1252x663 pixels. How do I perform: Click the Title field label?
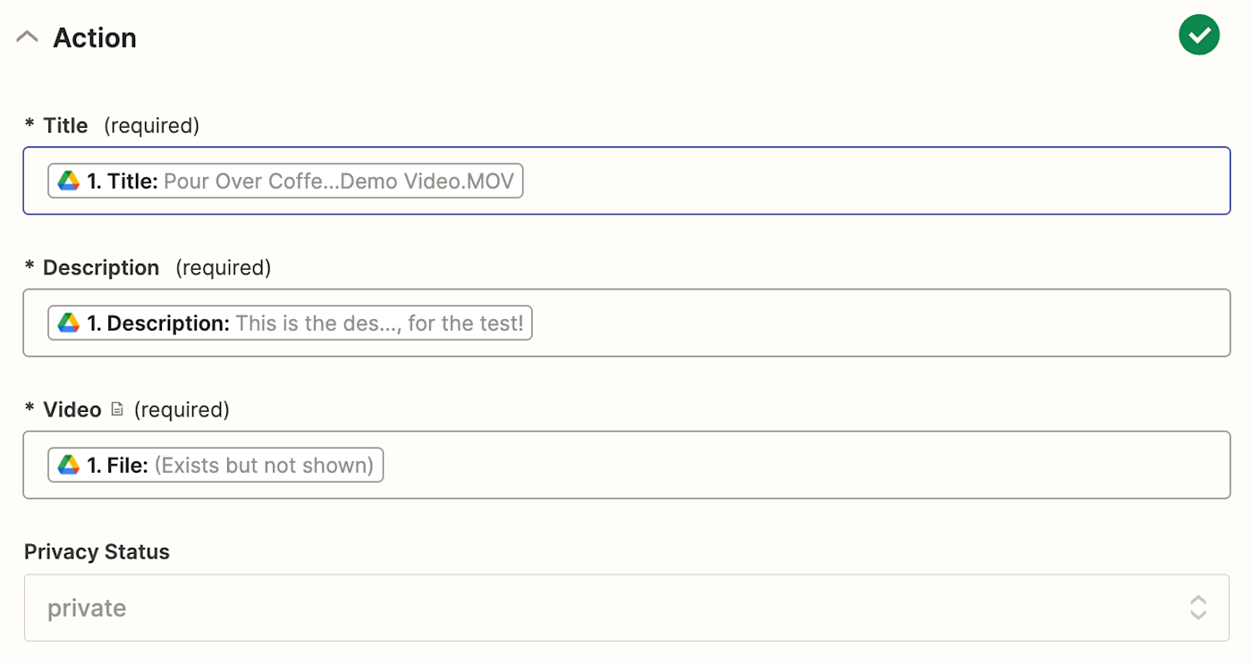click(65, 126)
